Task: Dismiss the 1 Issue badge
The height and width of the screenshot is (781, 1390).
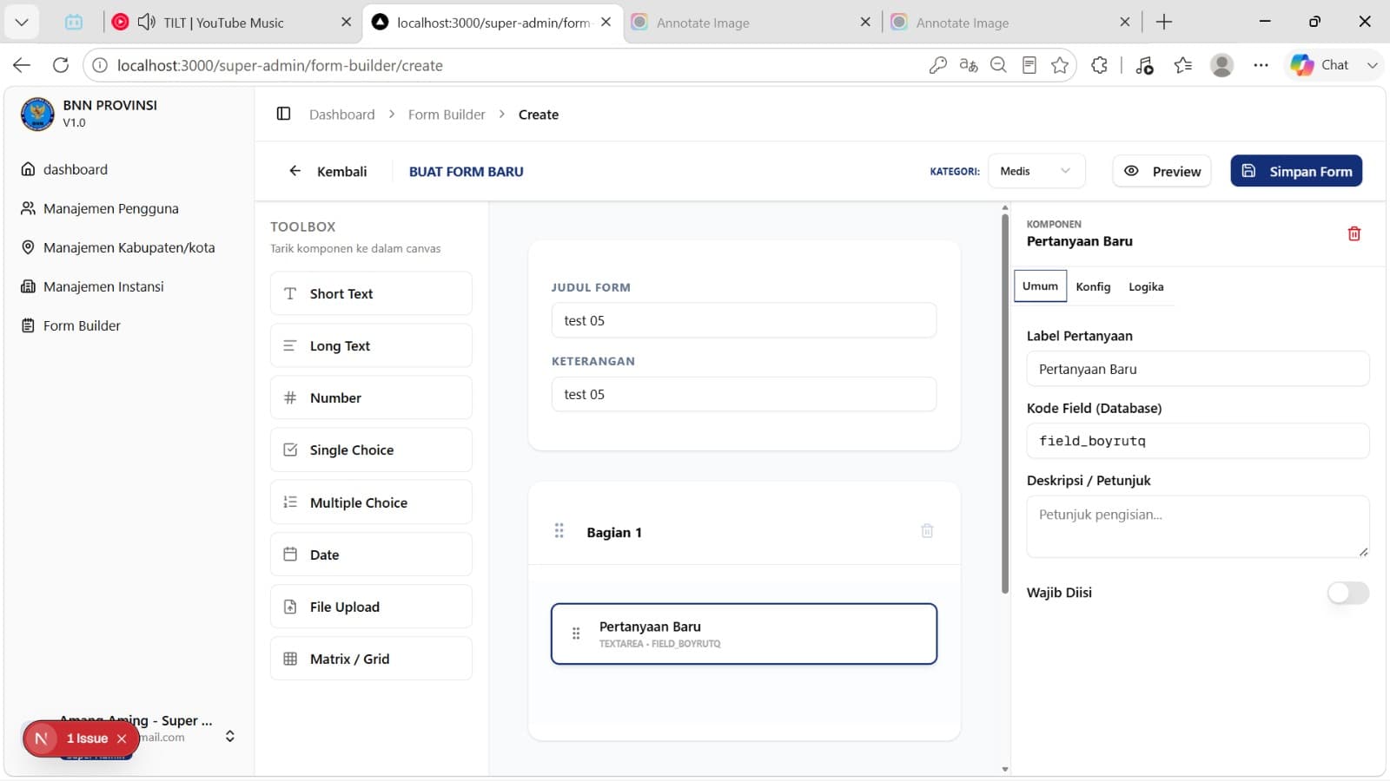Action: (122, 738)
